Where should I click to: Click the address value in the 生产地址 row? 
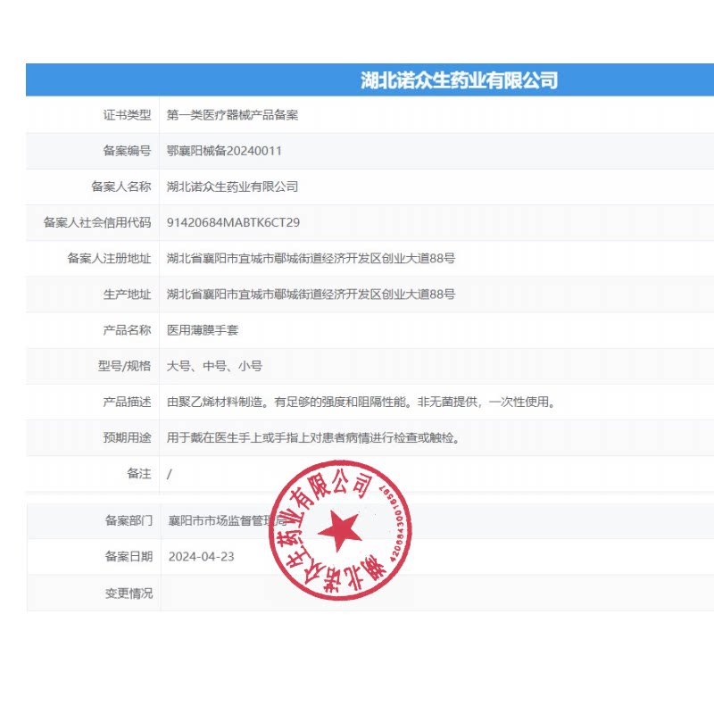point(311,295)
